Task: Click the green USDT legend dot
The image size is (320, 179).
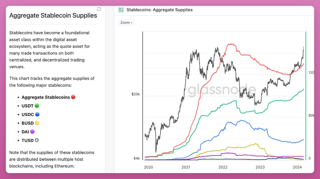Action: tap(37, 106)
